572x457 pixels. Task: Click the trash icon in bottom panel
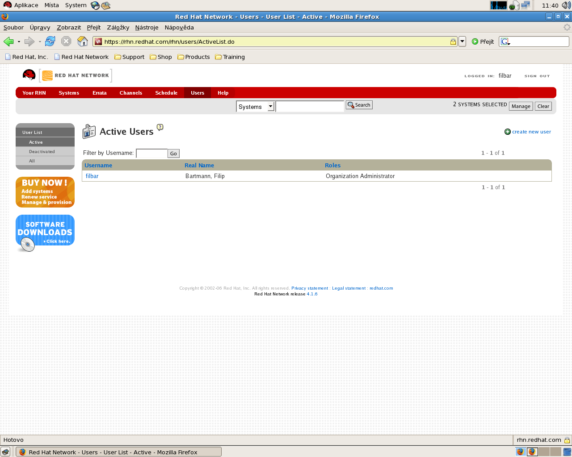pyautogui.click(x=567, y=452)
